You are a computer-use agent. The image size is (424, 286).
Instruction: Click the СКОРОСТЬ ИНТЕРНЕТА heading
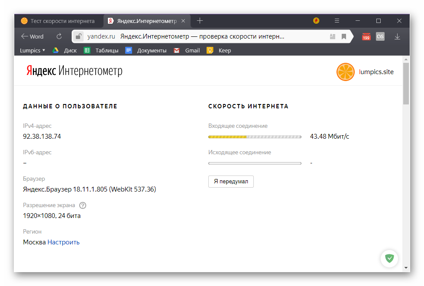point(248,106)
